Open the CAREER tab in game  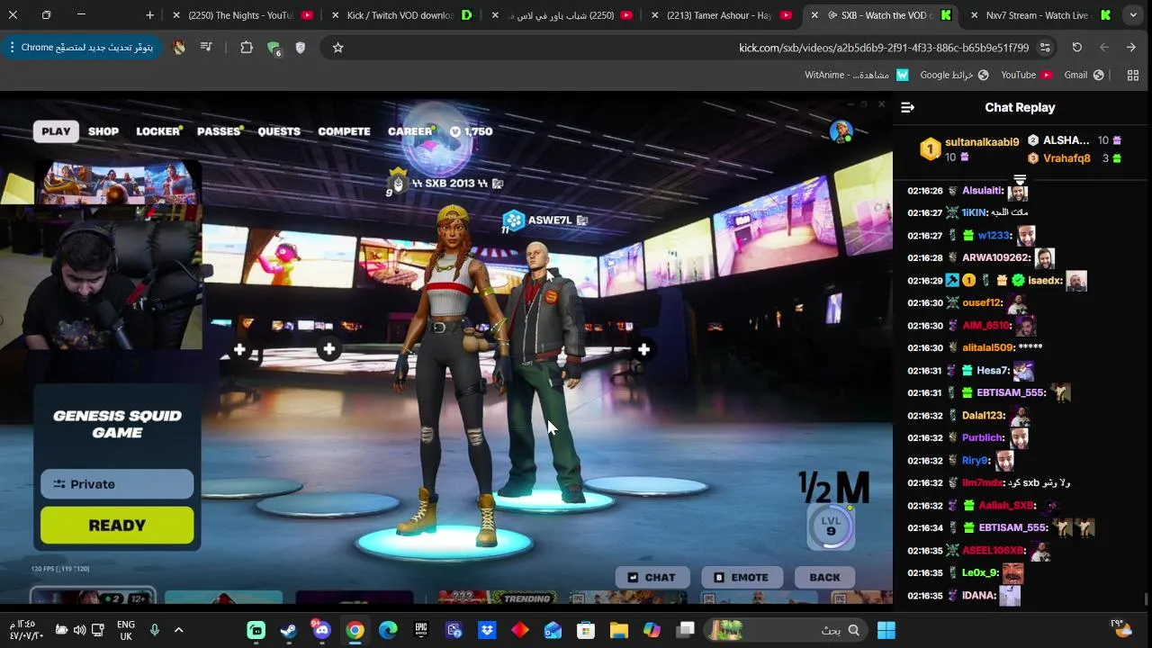(410, 131)
